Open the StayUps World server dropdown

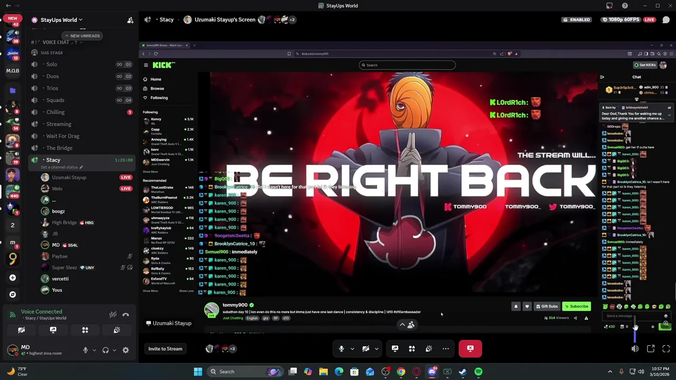coord(57,20)
